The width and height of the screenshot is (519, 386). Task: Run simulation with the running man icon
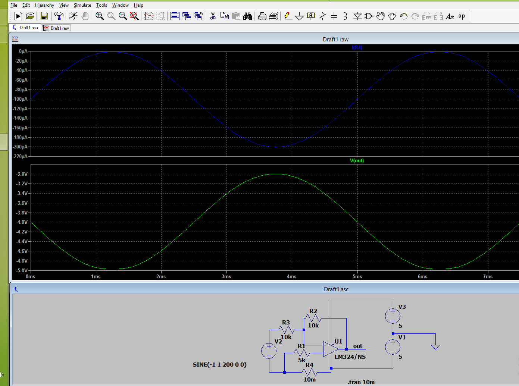(x=73, y=16)
